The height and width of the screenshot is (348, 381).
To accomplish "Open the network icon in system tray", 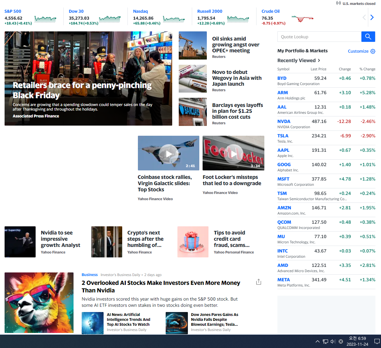I will [x=325, y=341].
